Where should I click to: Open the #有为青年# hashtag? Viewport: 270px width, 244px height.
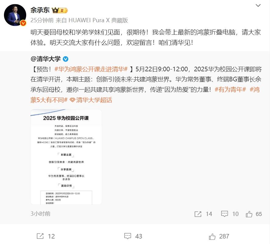230,90
